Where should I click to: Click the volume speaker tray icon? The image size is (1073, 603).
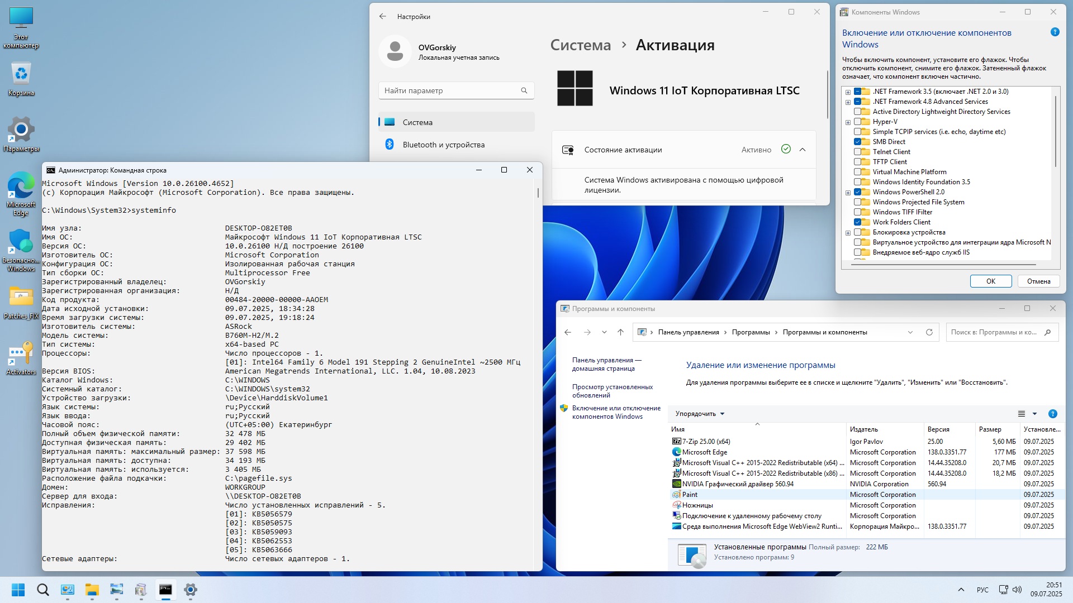coord(1017,590)
